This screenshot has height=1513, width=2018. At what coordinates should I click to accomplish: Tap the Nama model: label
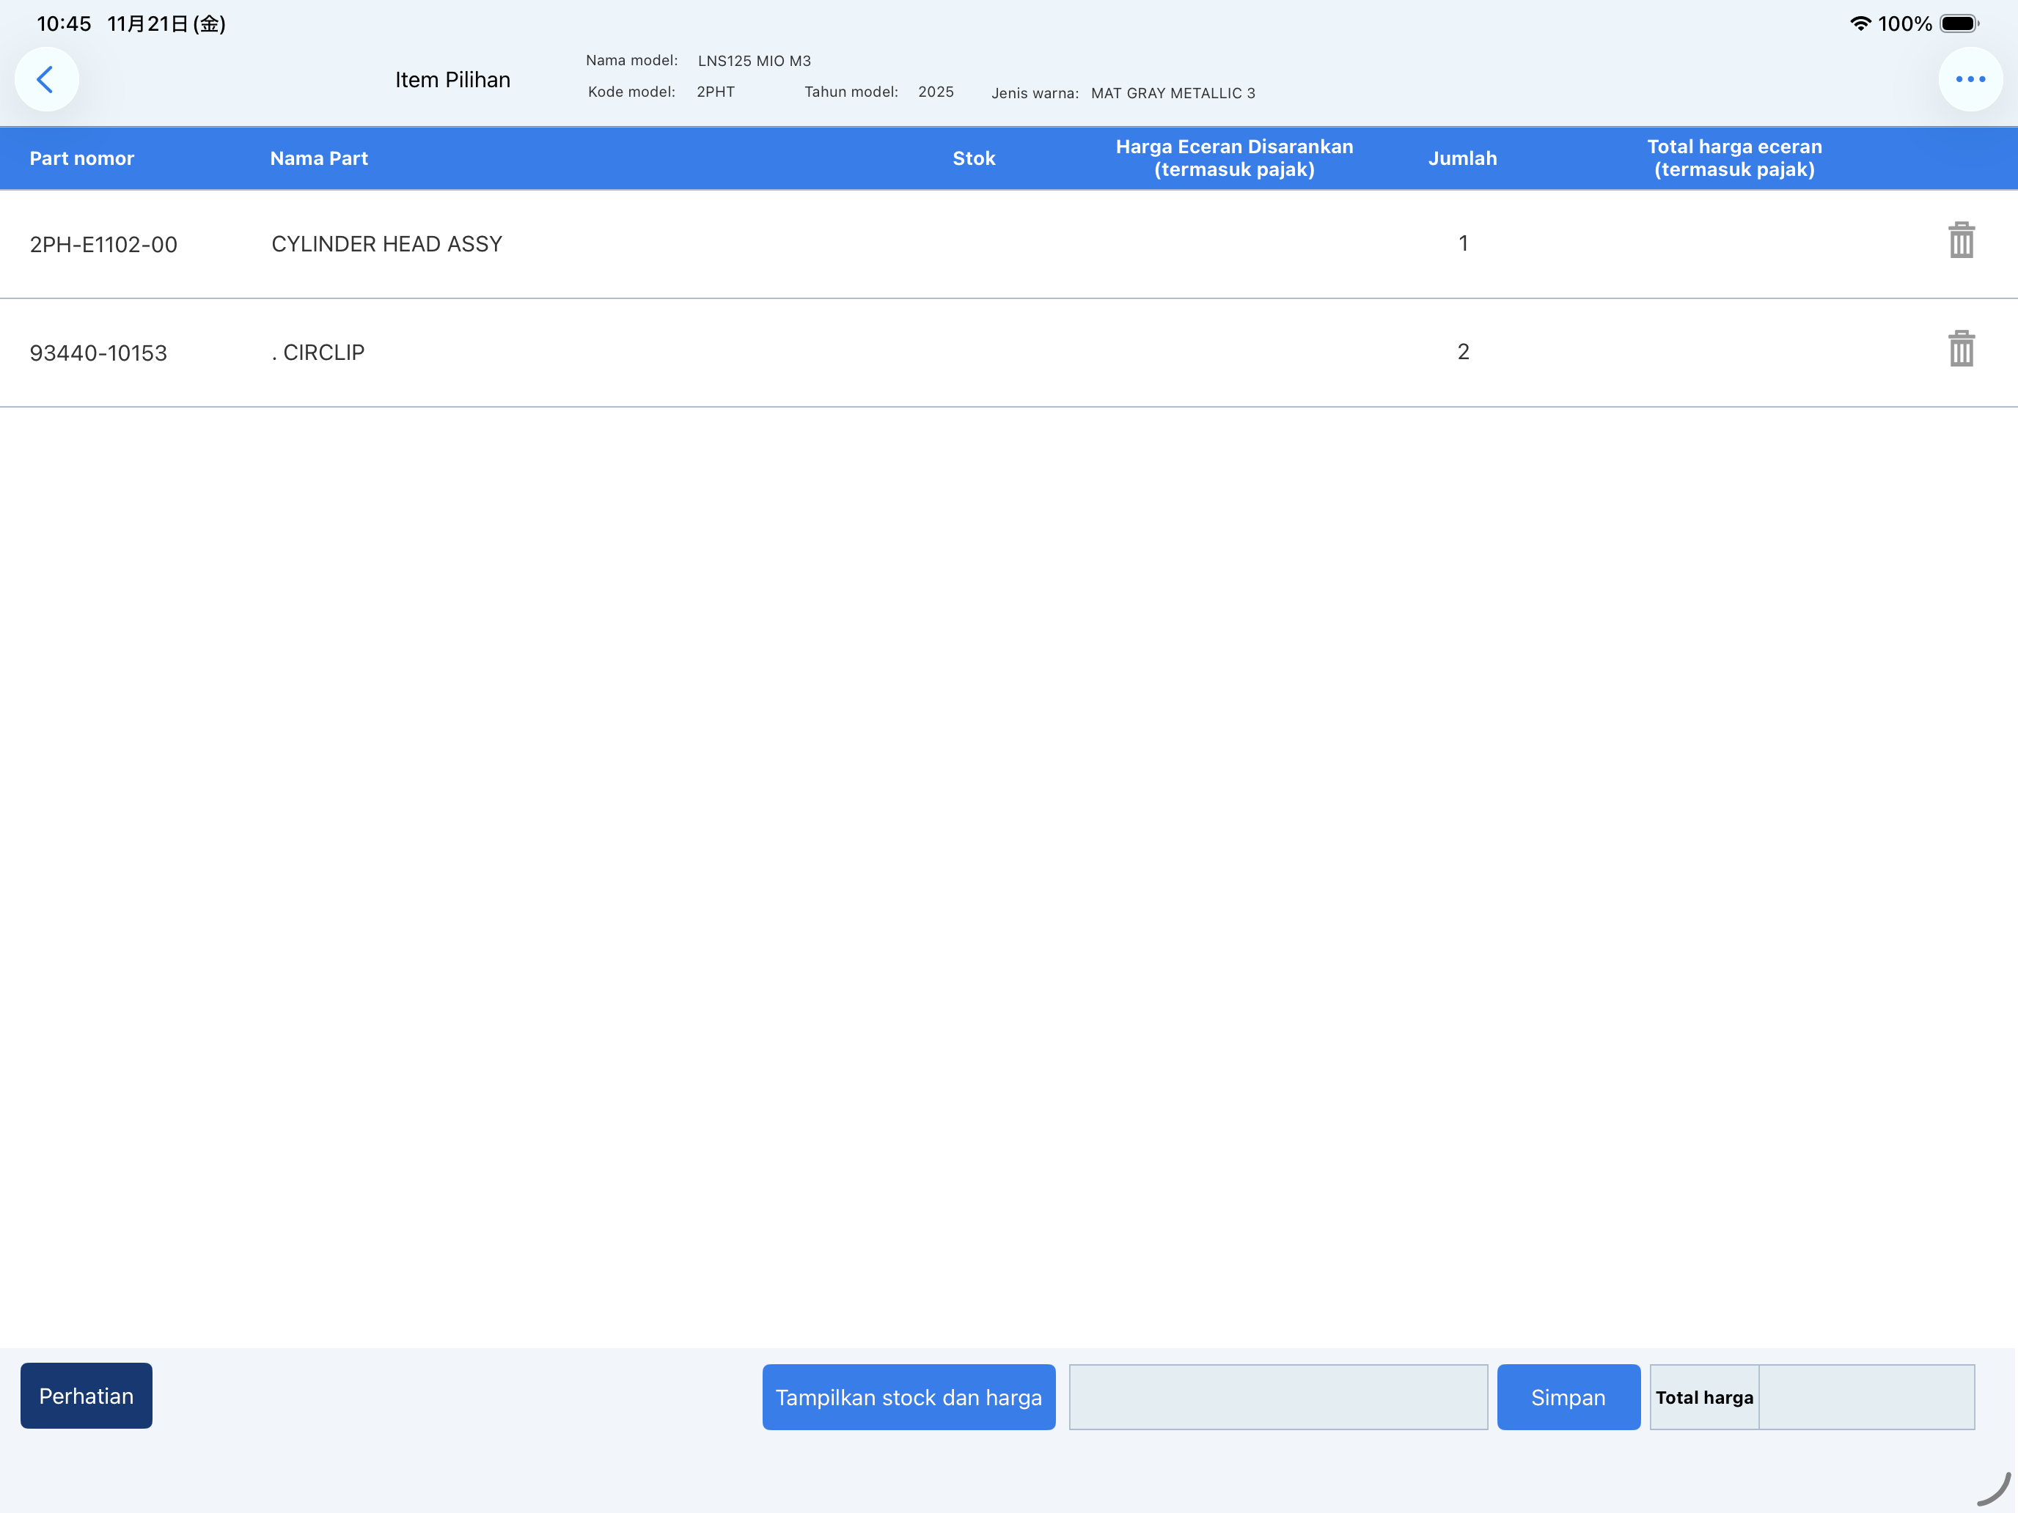pos(631,60)
